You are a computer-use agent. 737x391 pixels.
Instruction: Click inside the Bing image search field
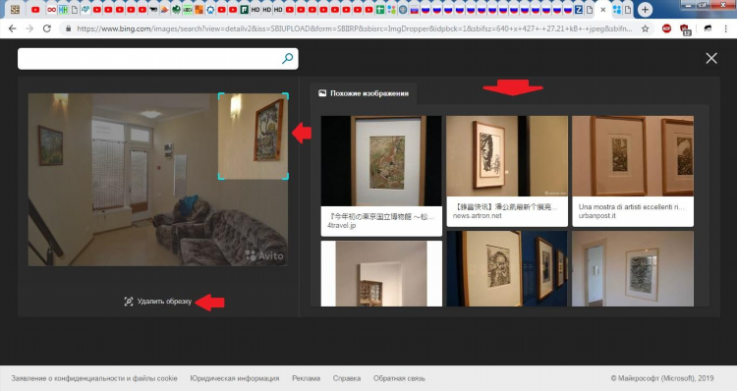148,58
